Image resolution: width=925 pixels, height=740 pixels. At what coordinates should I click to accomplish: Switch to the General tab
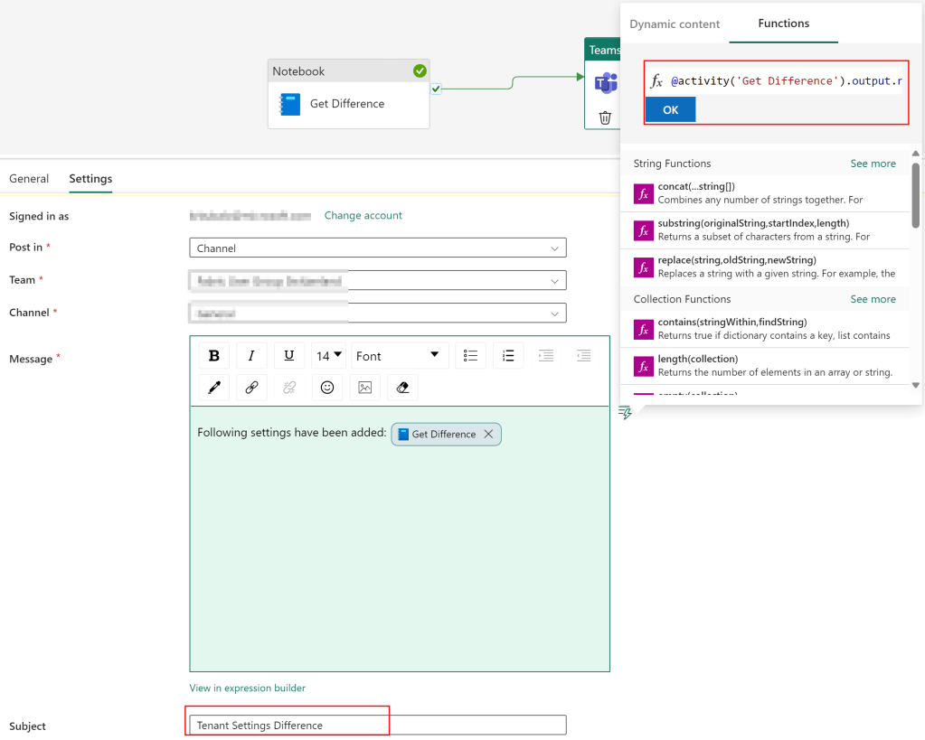coord(29,179)
